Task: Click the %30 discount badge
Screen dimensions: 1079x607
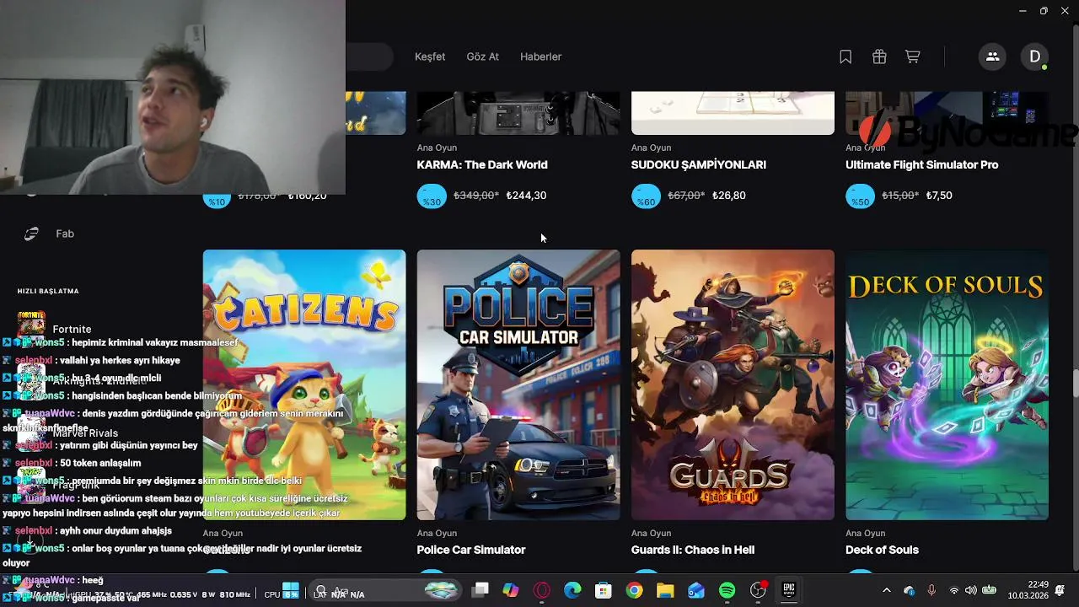Action: tap(432, 196)
